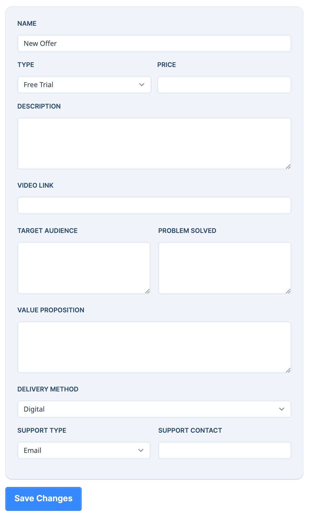The width and height of the screenshot is (312, 518).
Task: Click the Support Type chevron arrow
Action: pyautogui.click(x=141, y=450)
